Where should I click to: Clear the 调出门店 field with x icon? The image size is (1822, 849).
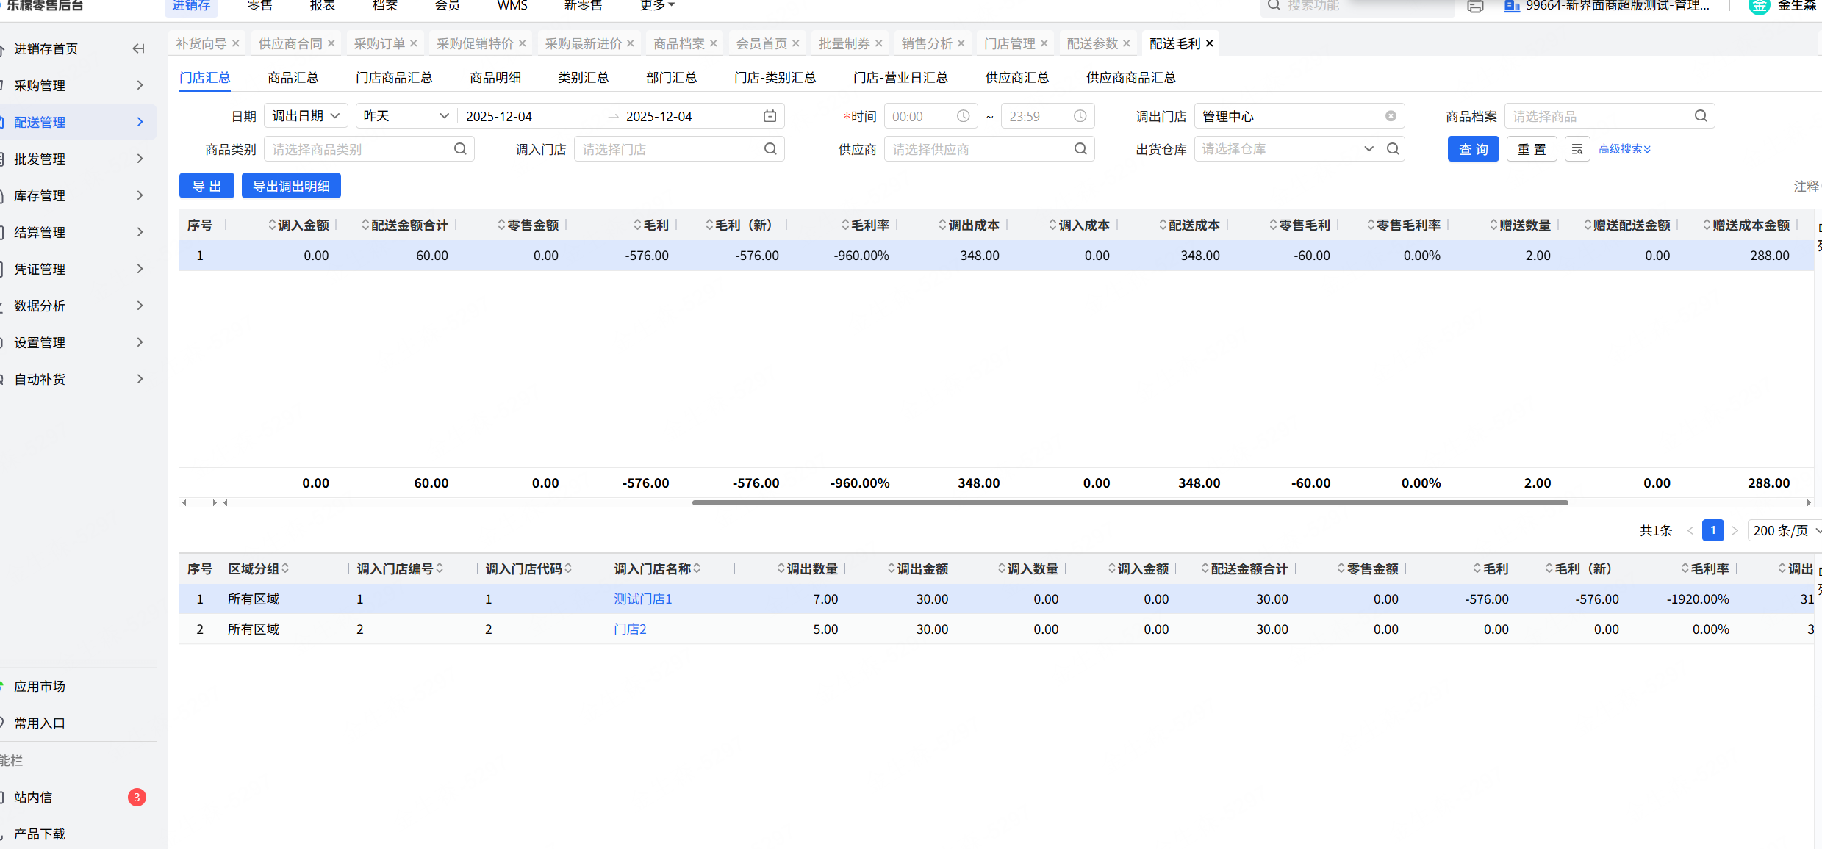coord(1391,116)
